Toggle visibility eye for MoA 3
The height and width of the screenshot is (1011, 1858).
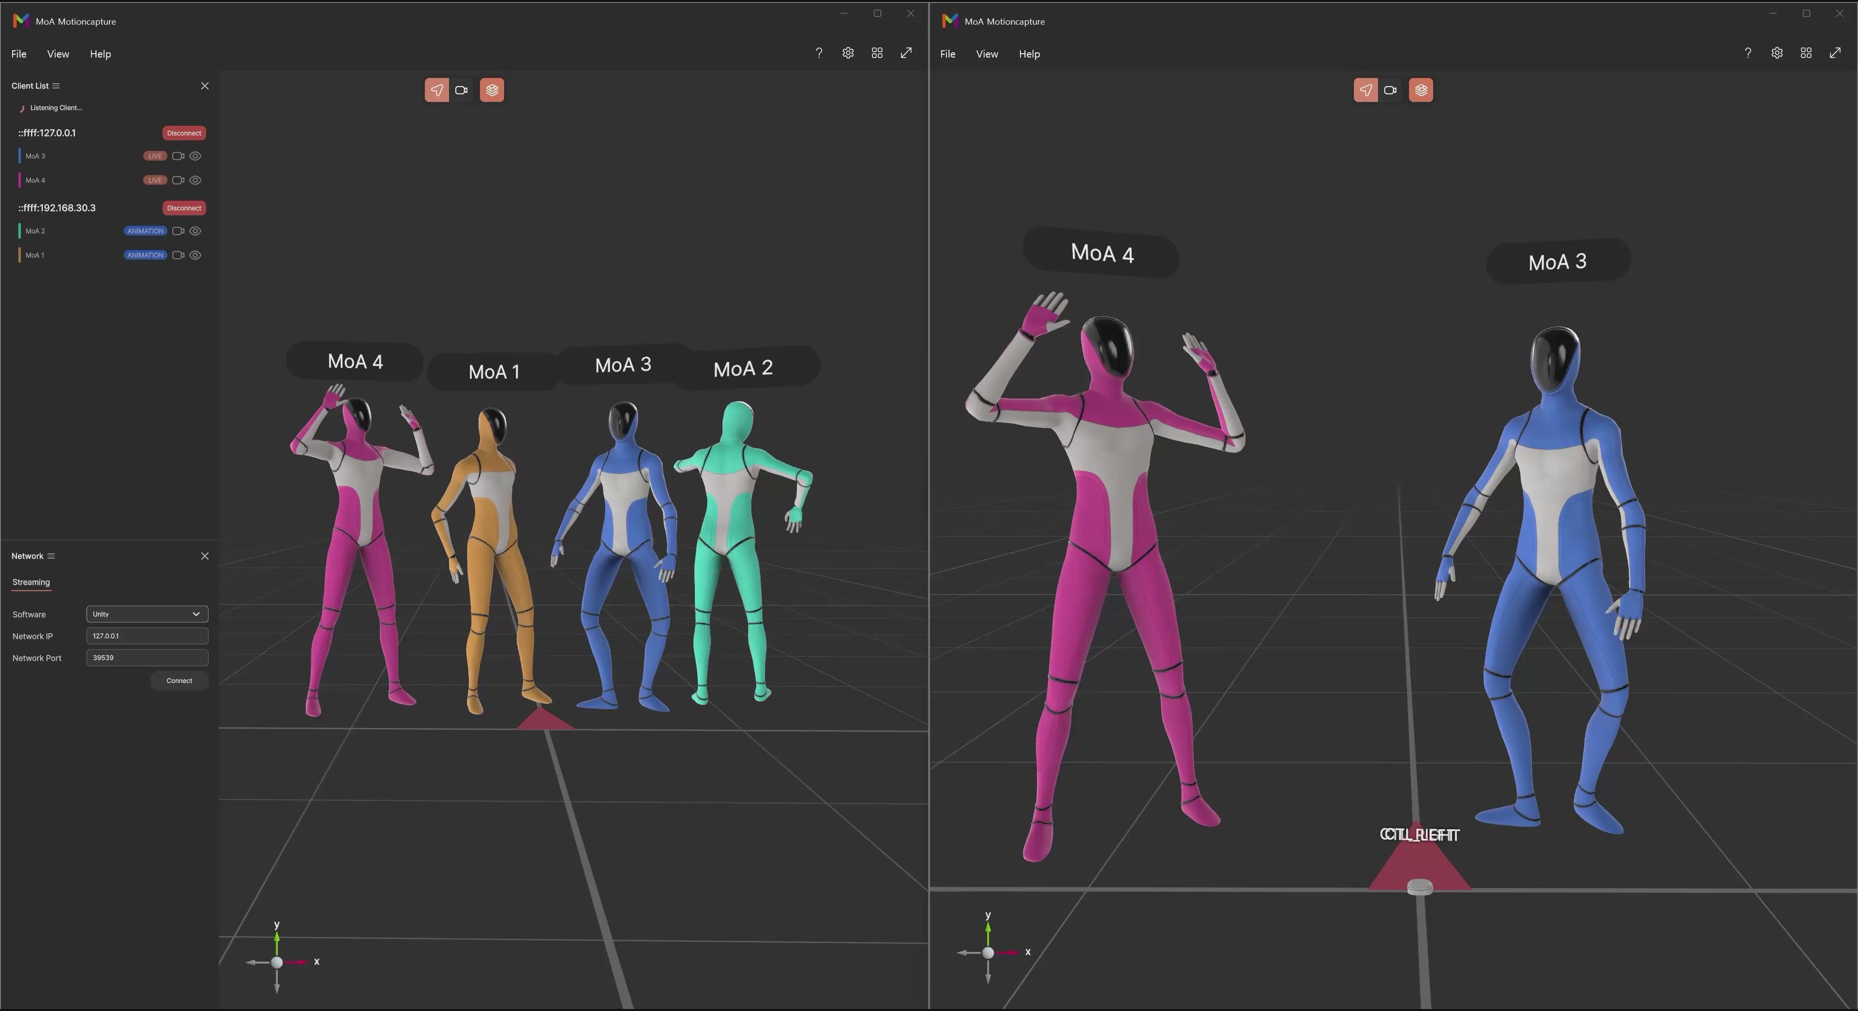pos(195,156)
